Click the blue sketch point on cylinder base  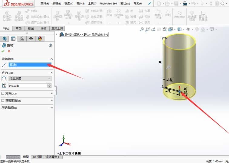pos(180,91)
